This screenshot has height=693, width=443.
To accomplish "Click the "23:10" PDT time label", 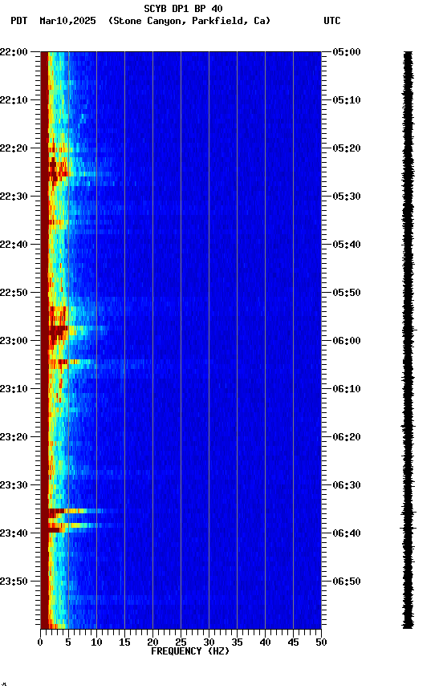I will [14, 389].
